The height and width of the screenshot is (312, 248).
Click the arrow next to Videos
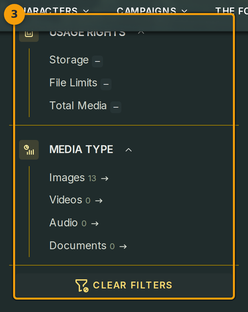[99, 200]
